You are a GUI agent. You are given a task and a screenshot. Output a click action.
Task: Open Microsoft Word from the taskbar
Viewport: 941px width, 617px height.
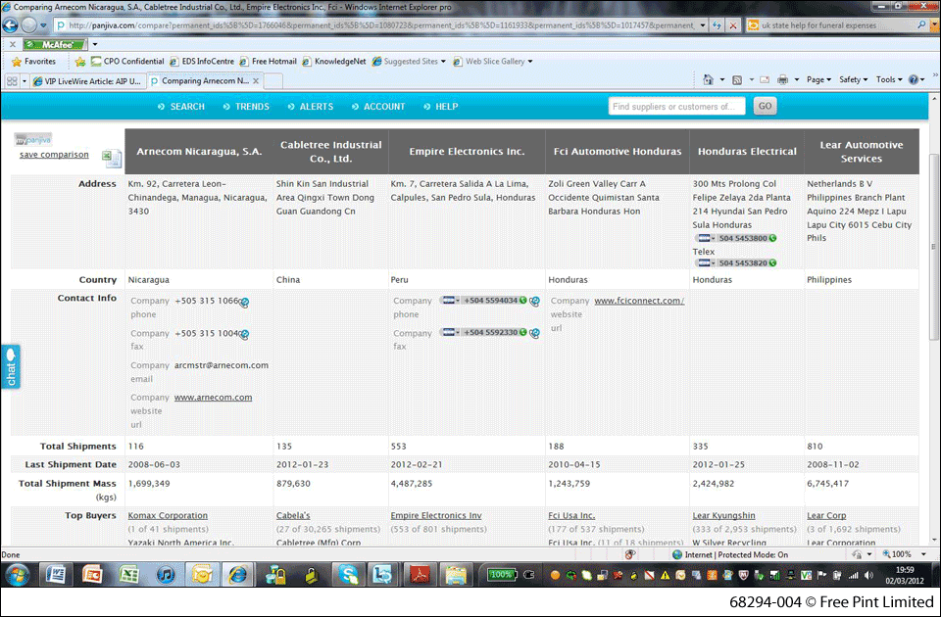pyautogui.click(x=55, y=574)
